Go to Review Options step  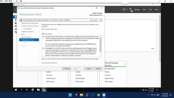click(26, 37)
